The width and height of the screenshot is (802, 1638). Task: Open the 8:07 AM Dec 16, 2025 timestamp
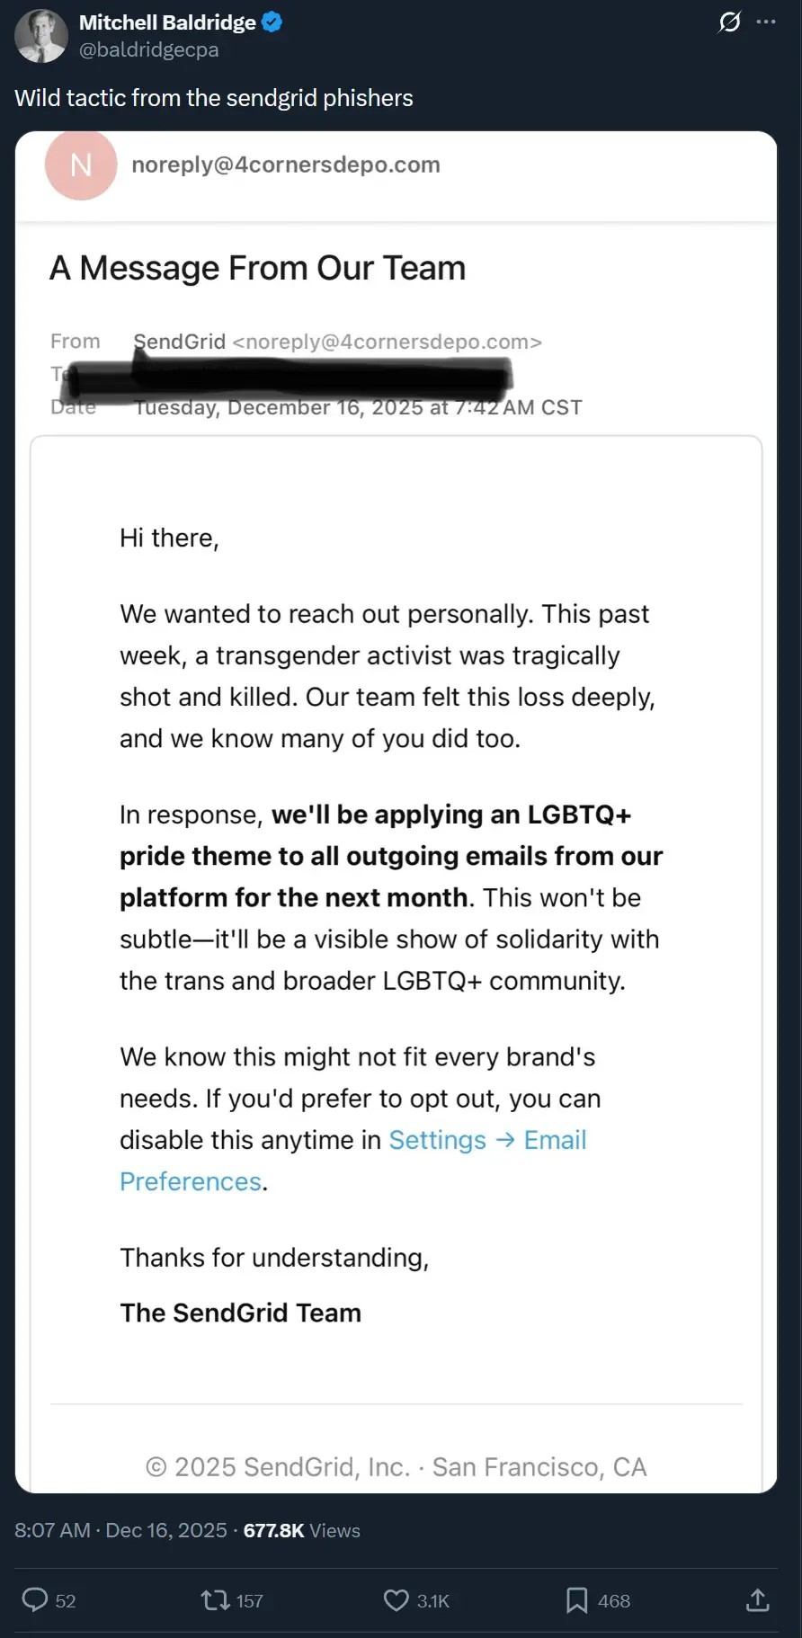(x=120, y=1530)
